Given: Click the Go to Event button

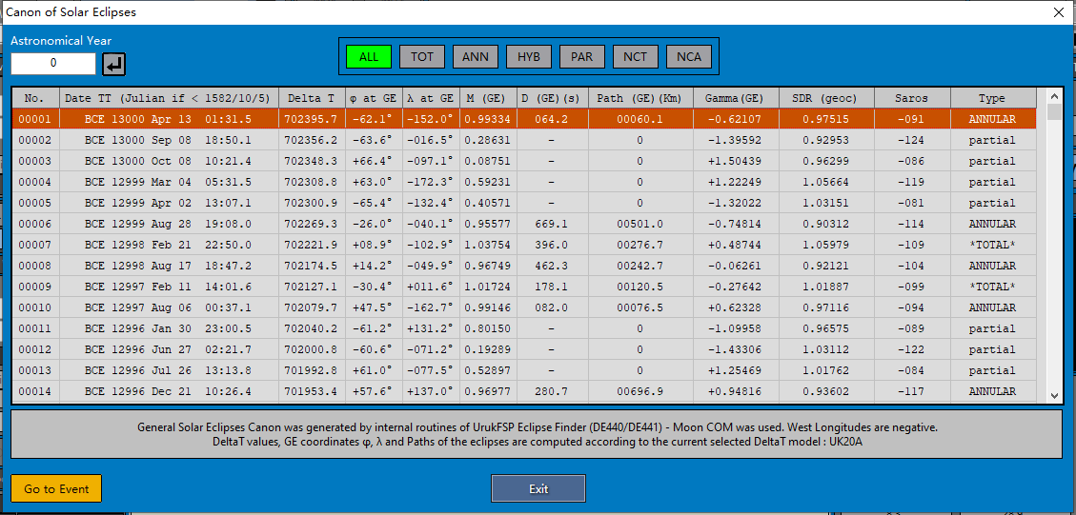Looking at the screenshot, I should [56, 489].
